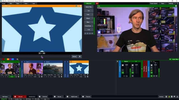Expand the CrossZoom transition dropdown arrow
The height and width of the screenshot is (100, 179).
click(93, 26)
